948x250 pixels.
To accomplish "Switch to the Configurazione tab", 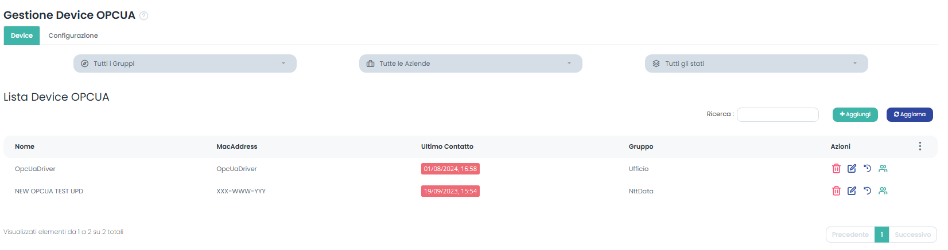I will pyautogui.click(x=73, y=35).
